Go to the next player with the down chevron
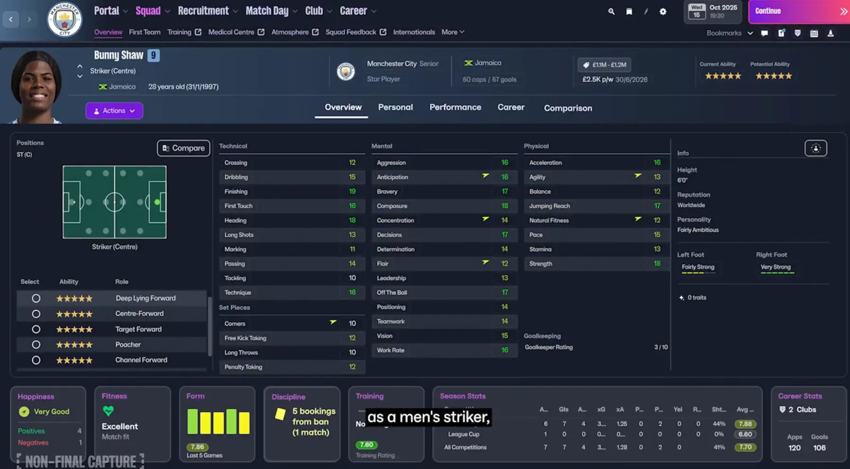 [80, 76]
